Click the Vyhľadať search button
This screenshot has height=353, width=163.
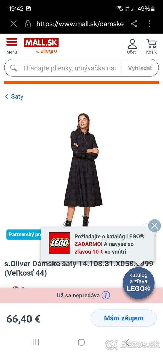click(x=140, y=68)
